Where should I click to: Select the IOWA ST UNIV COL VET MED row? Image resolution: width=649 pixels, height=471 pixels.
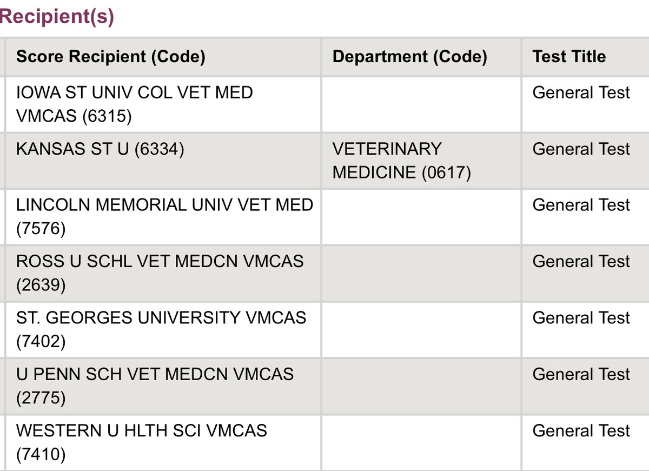(x=325, y=104)
